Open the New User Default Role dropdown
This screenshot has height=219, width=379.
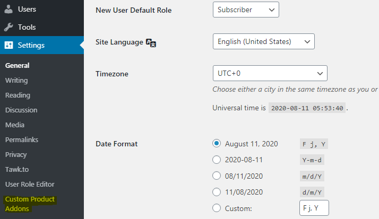tap(246, 10)
